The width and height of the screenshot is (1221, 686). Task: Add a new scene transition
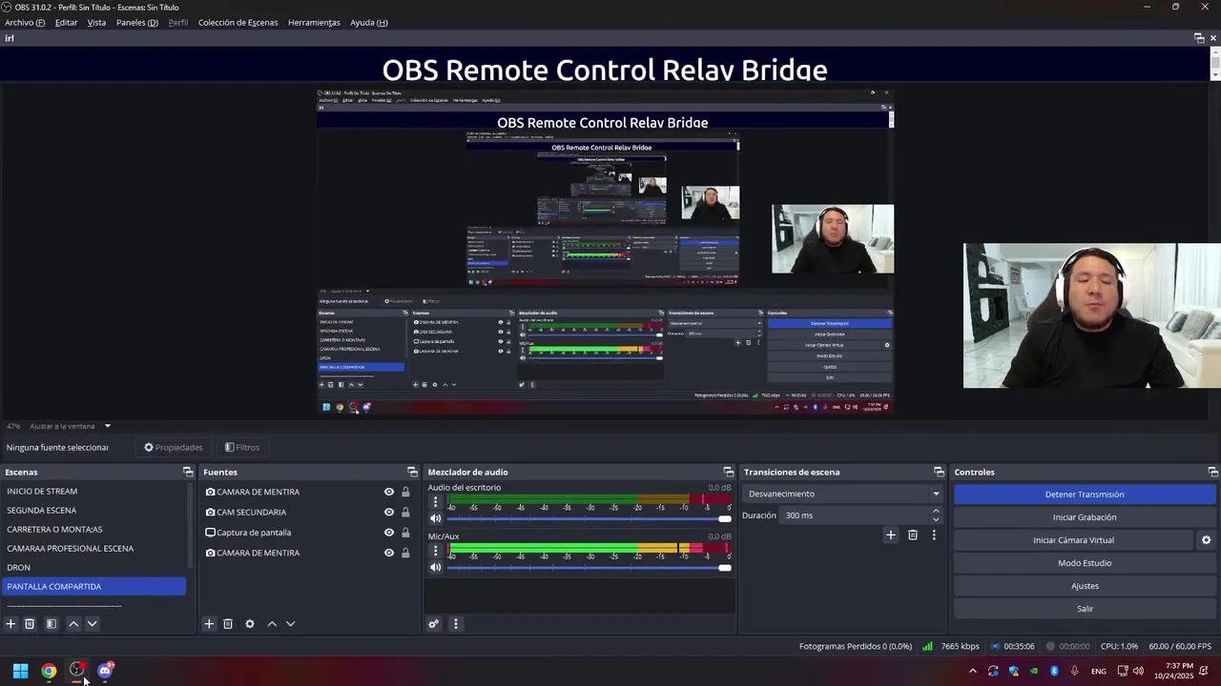891,535
